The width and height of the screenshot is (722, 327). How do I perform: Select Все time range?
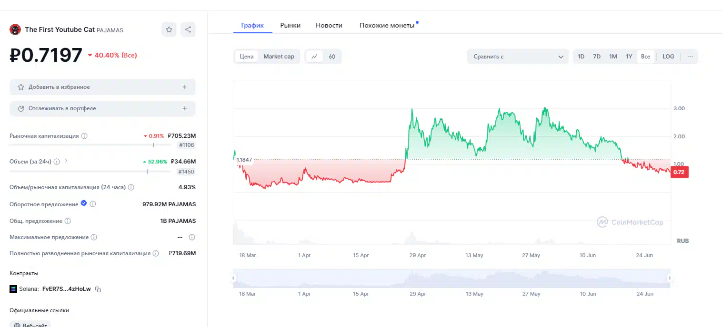(x=645, y=57)
